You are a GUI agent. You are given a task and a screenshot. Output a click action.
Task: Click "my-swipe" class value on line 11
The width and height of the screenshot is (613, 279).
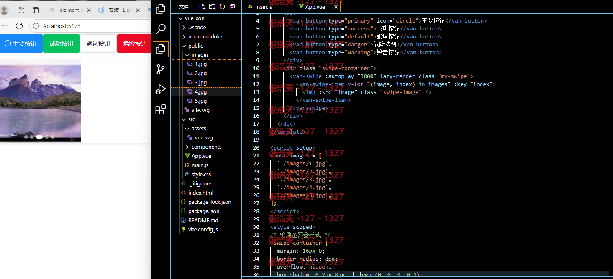pos(454,76)
